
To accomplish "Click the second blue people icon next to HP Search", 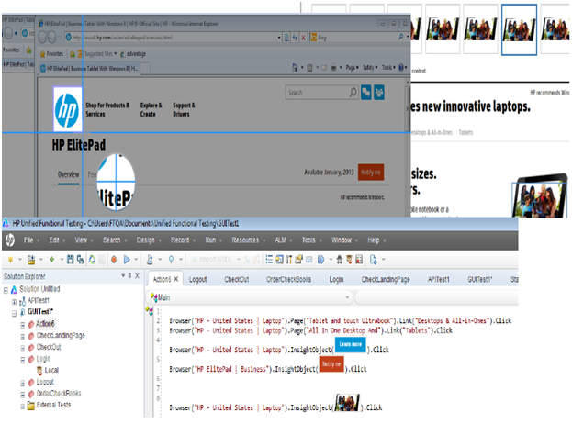I will click(x=379, y=93).
